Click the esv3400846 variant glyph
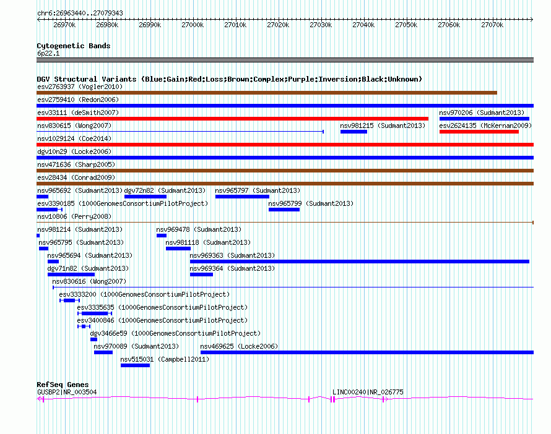The image size is (551, 434). point(84,326)
